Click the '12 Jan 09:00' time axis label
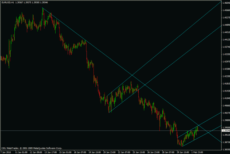The image size is (230, 154). click(36, 153)
